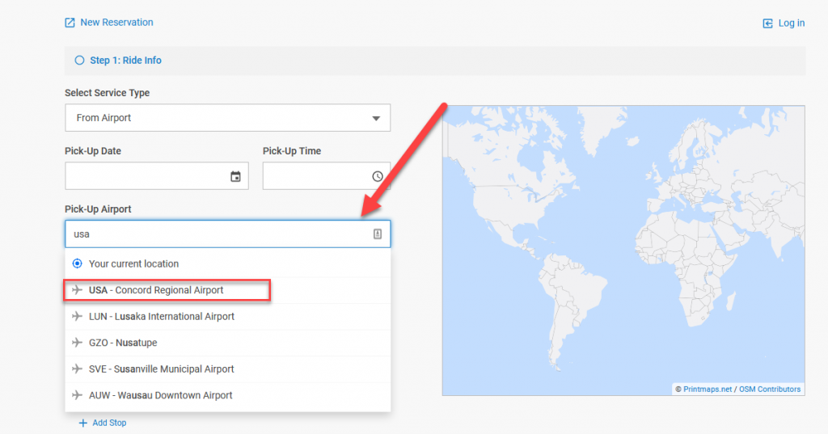Image resolution: width=828 pixels, height=434 pixels.
Task: Click the plane icon beside Lusaka International Airport
Action: [78, 317]
